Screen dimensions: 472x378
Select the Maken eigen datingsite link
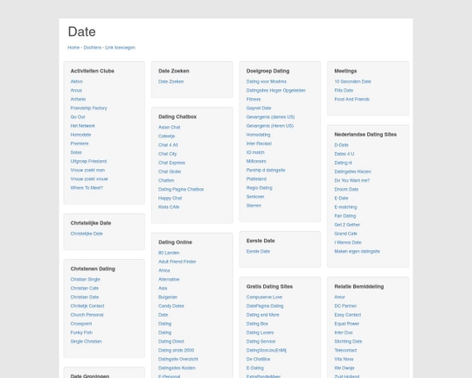click(x=357, y=251)
